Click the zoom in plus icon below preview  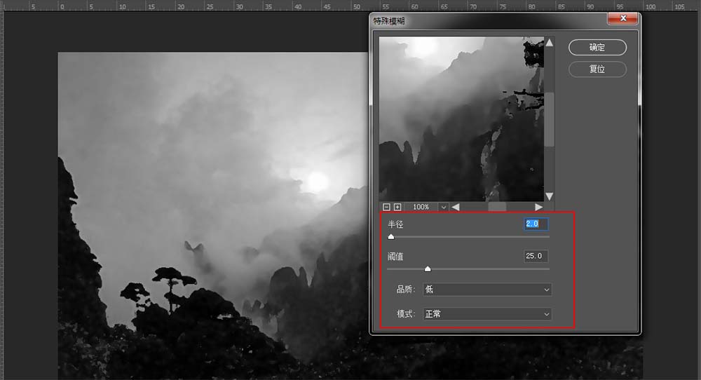(x=397, y=208)
